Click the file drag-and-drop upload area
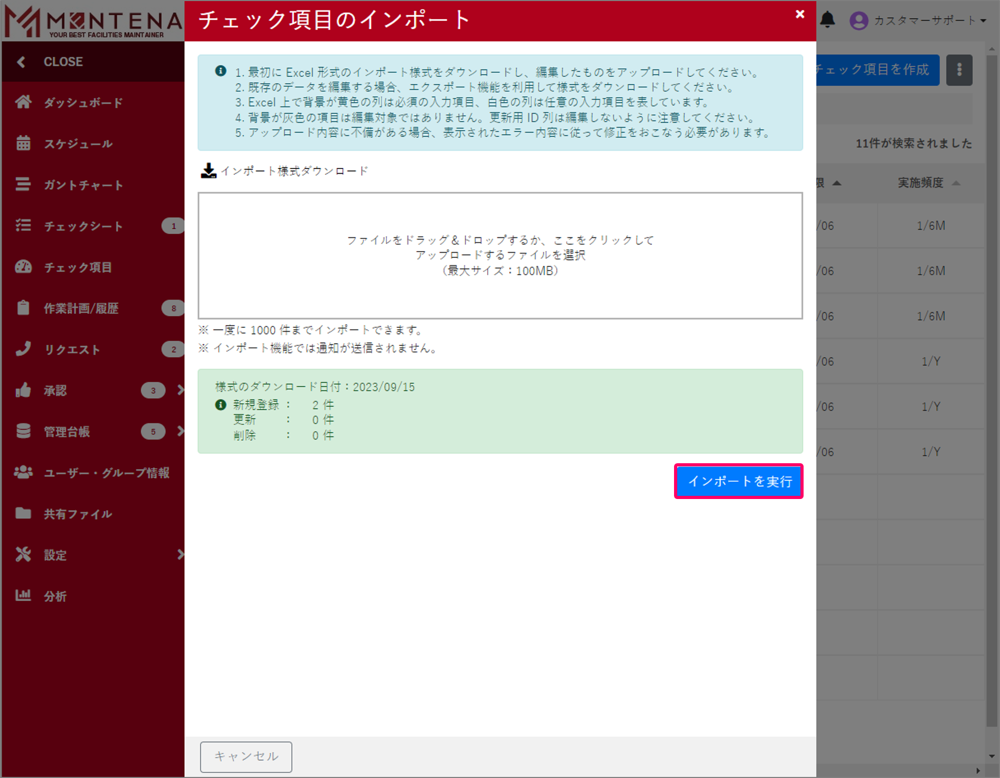 [500, 256]
